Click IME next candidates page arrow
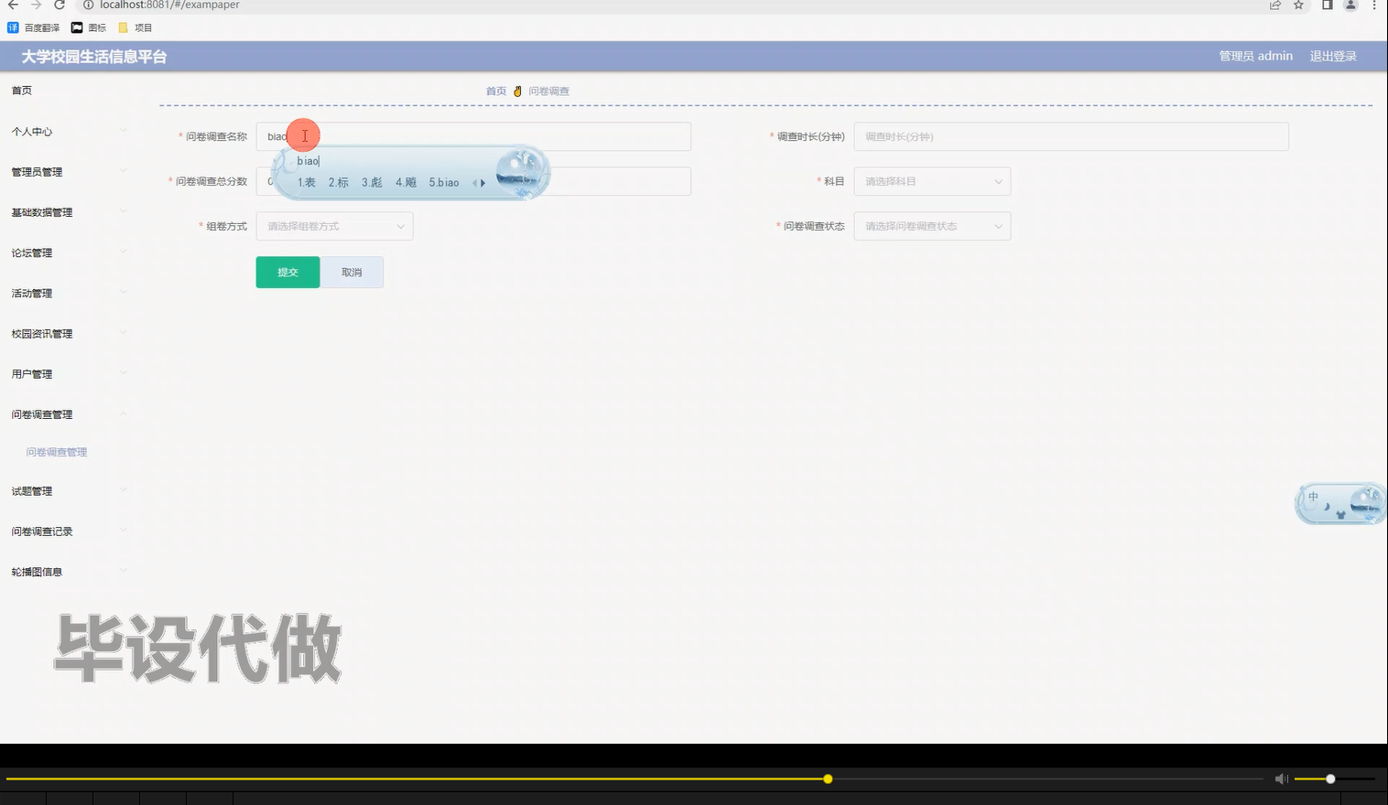 tap(483, 183)
